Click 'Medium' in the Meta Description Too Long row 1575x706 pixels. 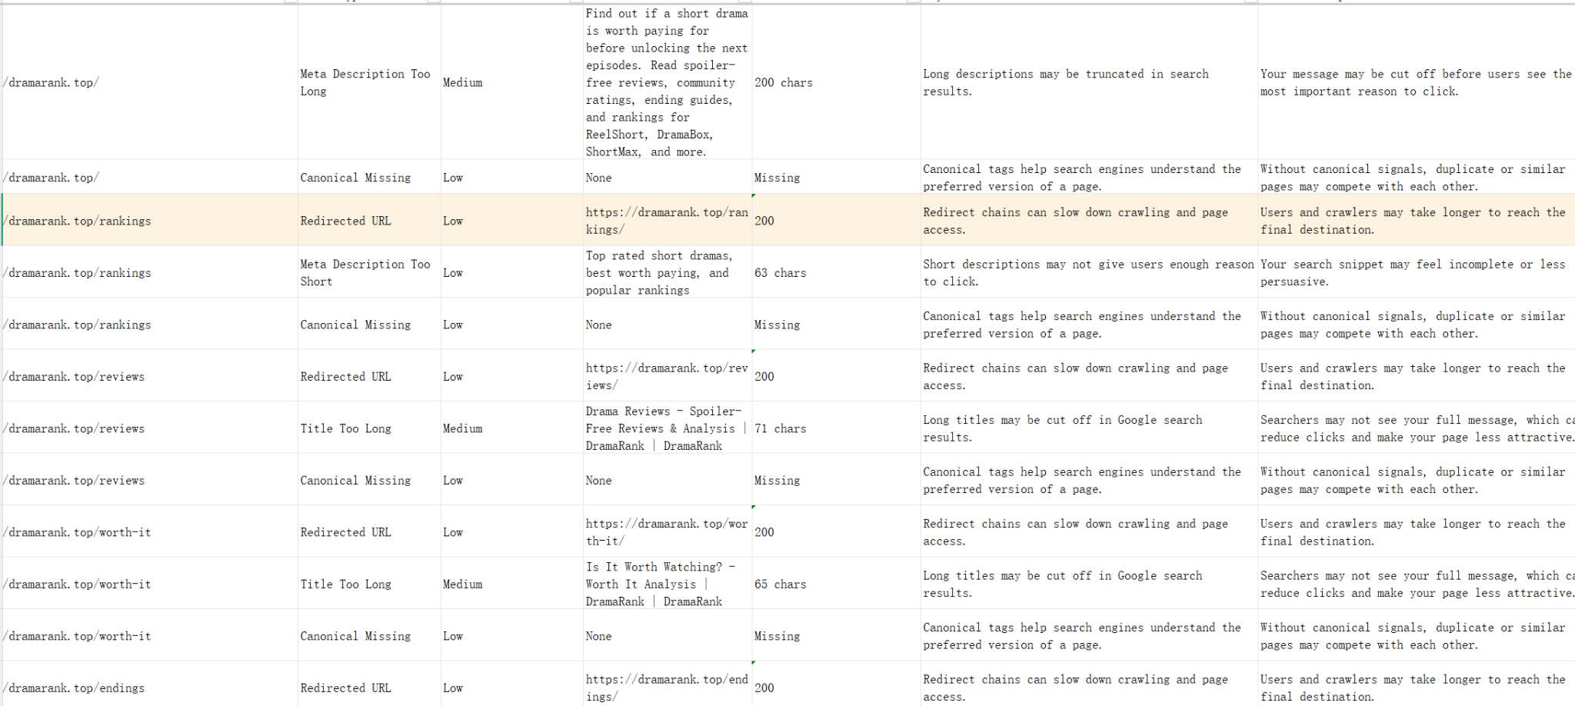tap(462, 82)
